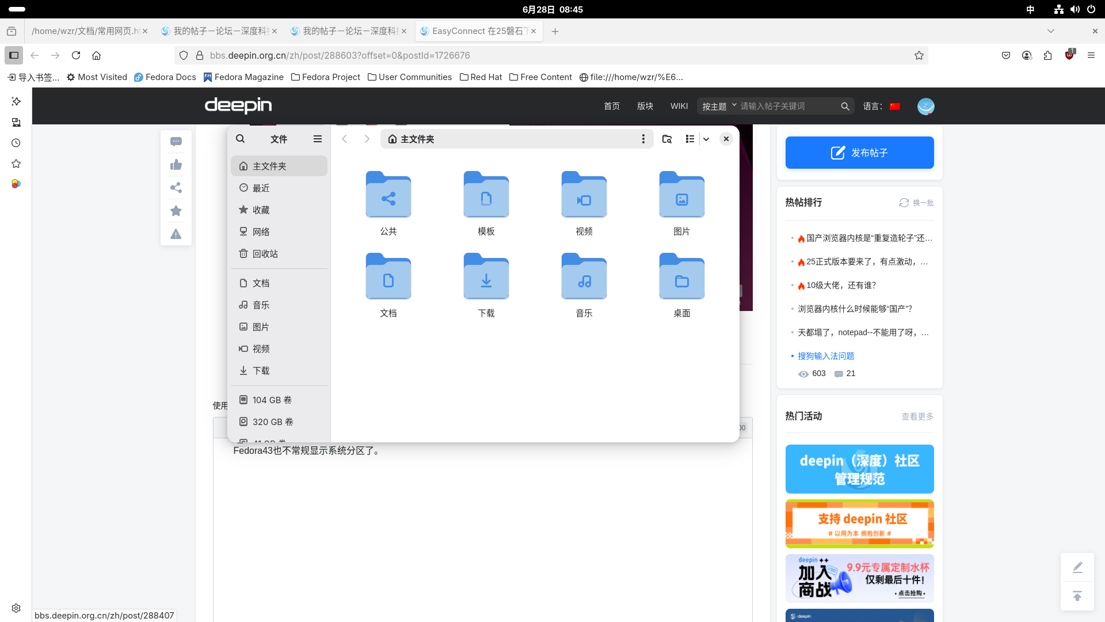Open the 按主题 search type dropdown

point(719,106)
